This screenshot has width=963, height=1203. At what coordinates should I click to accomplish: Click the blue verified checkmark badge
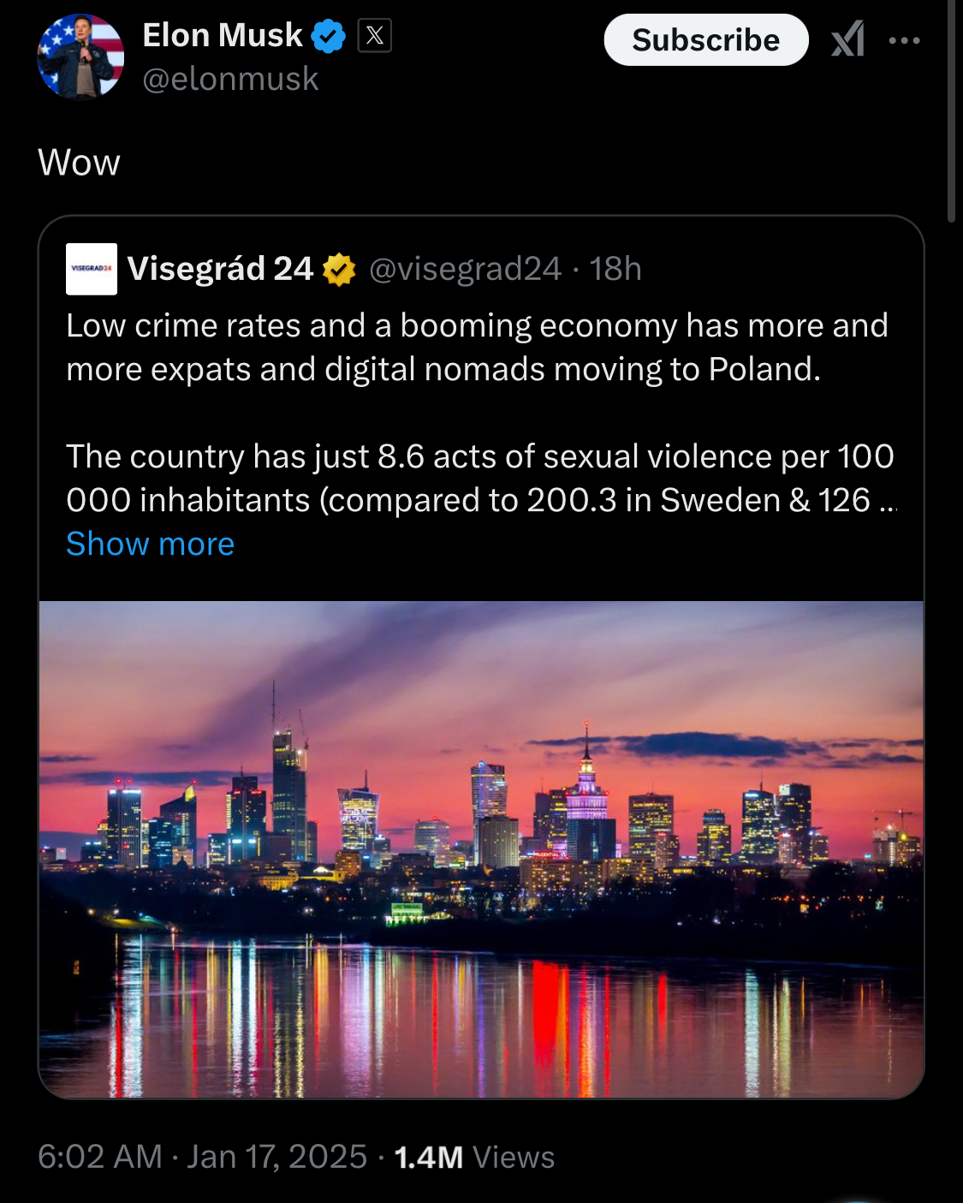tap(328, 36)
